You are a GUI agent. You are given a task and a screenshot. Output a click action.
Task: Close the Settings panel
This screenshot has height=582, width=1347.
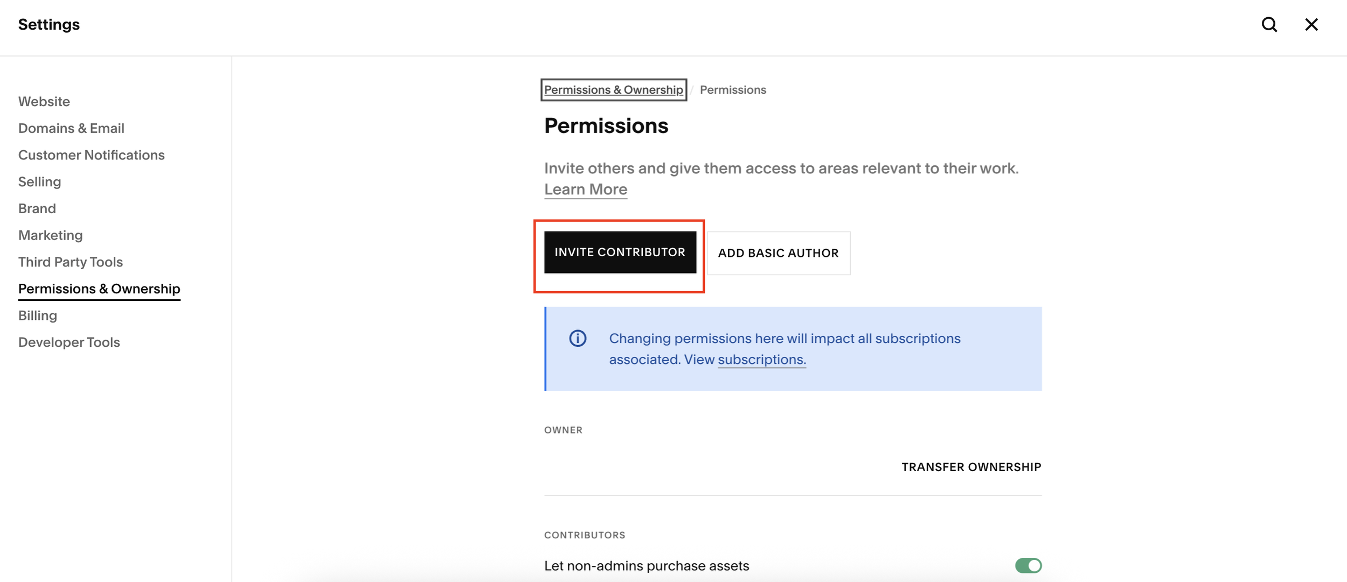[1311, 25]
